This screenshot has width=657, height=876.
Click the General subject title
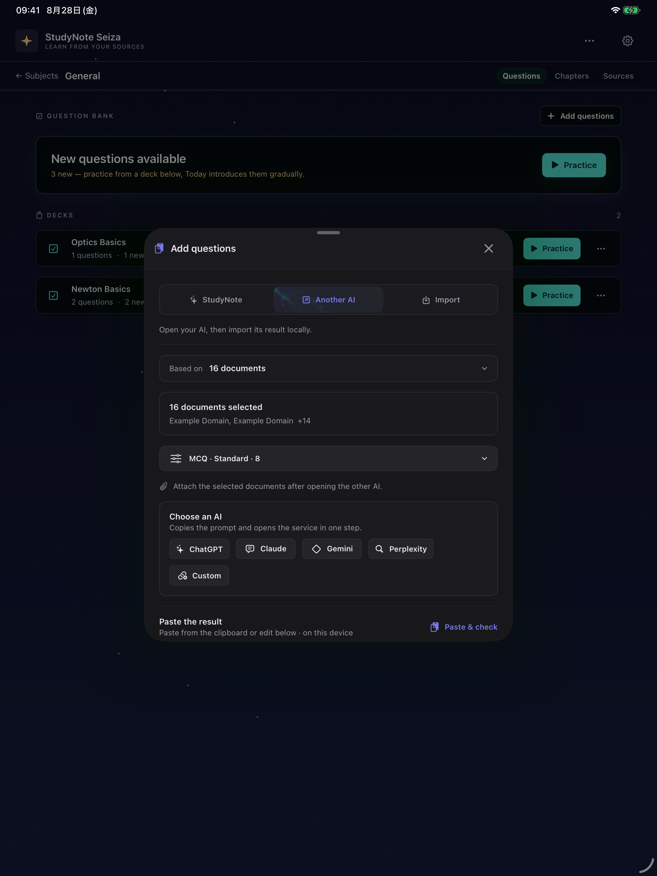click(x=82, y=76)
